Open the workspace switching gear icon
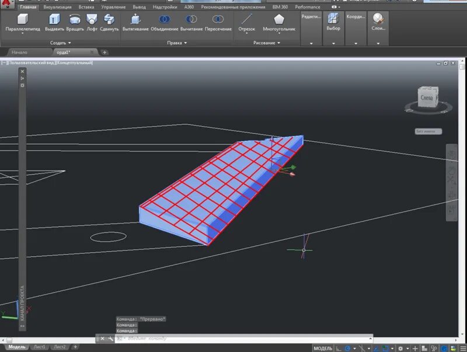Viewport: 467px width, 352px height. pos(400,348)
